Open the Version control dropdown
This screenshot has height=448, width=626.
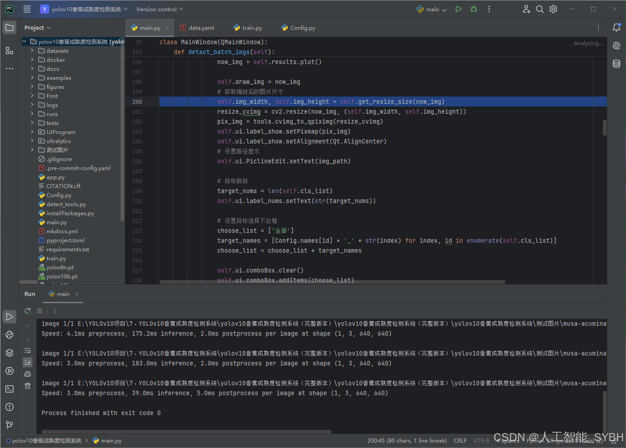(x=159, y=9)
